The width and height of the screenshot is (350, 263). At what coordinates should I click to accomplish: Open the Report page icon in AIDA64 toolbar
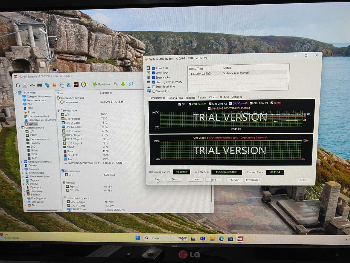(25, 85)
